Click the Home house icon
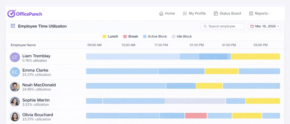The height and width of the screenshot is (124, 290). (161, 13)
